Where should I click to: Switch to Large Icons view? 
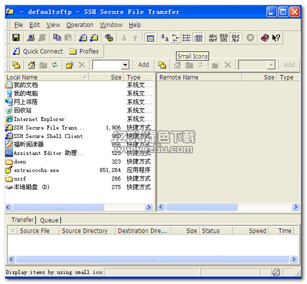pyautogui.click(x=164, y=37)
